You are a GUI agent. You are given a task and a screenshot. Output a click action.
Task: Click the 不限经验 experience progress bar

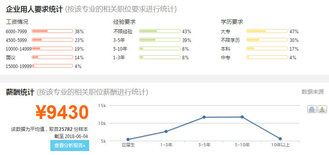coord(160,31)
